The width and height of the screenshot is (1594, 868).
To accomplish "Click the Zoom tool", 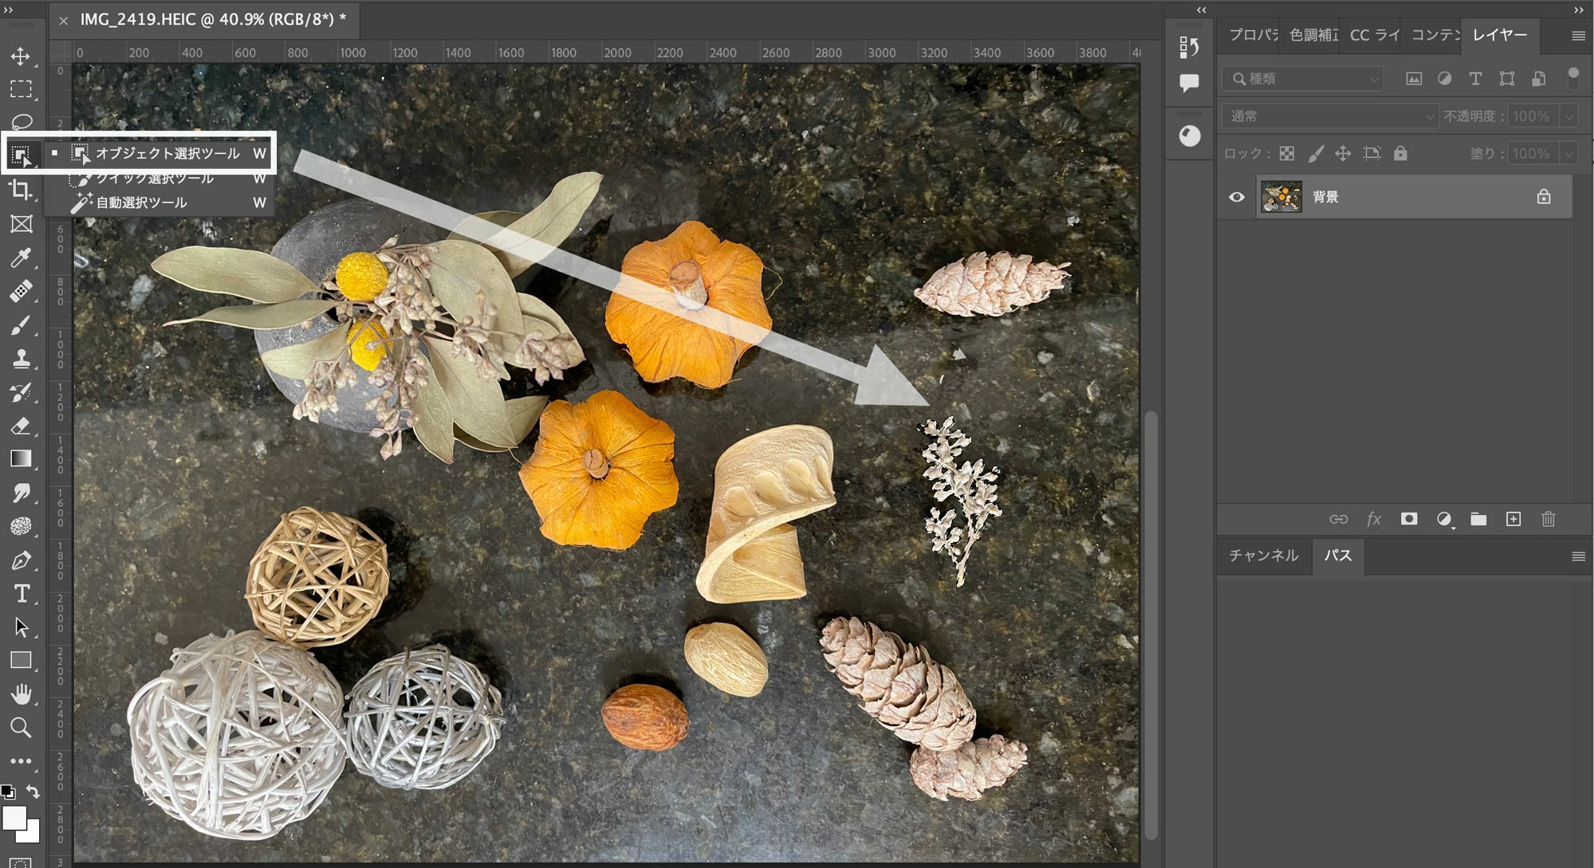I will (x=21, y=728).
